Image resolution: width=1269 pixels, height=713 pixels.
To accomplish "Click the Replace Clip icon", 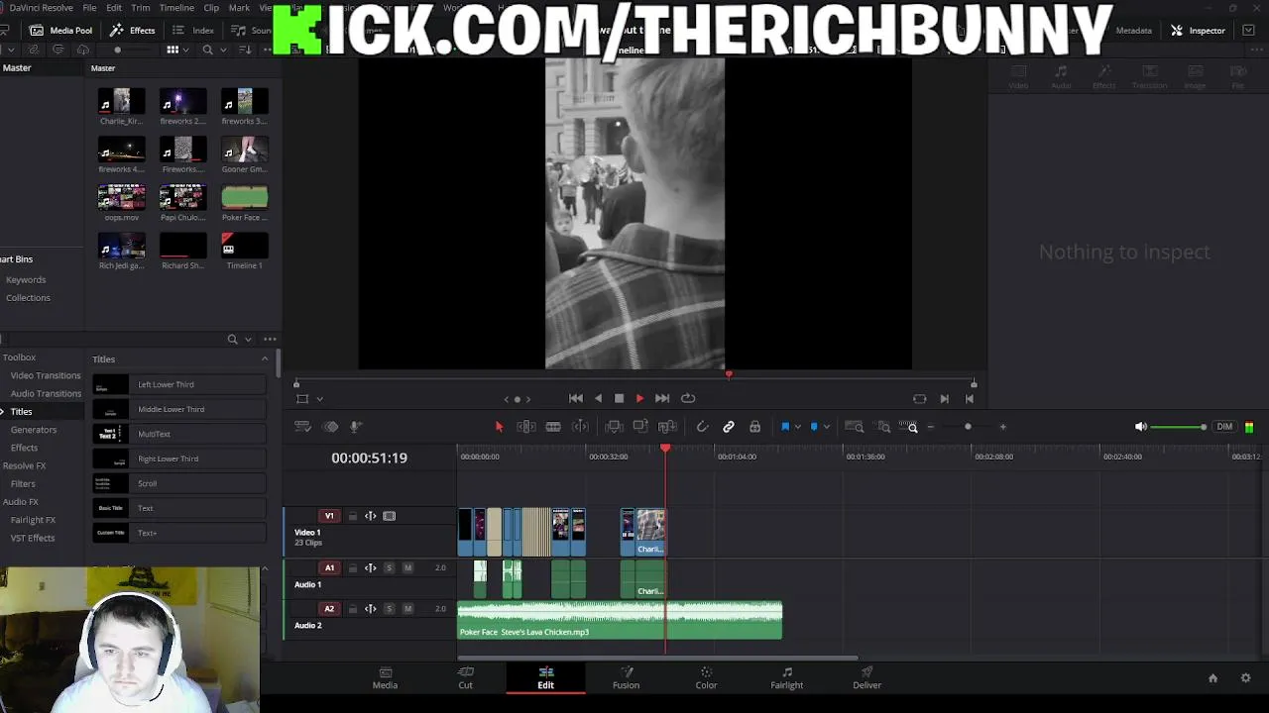I will click(667, 427).
